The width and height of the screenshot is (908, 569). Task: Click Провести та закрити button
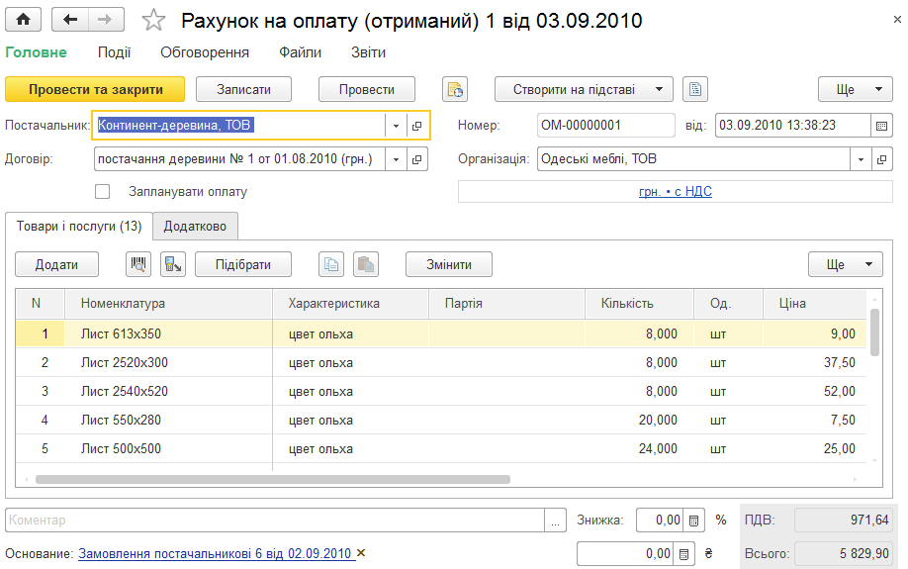pyautogui.click(x=96, y=90)
